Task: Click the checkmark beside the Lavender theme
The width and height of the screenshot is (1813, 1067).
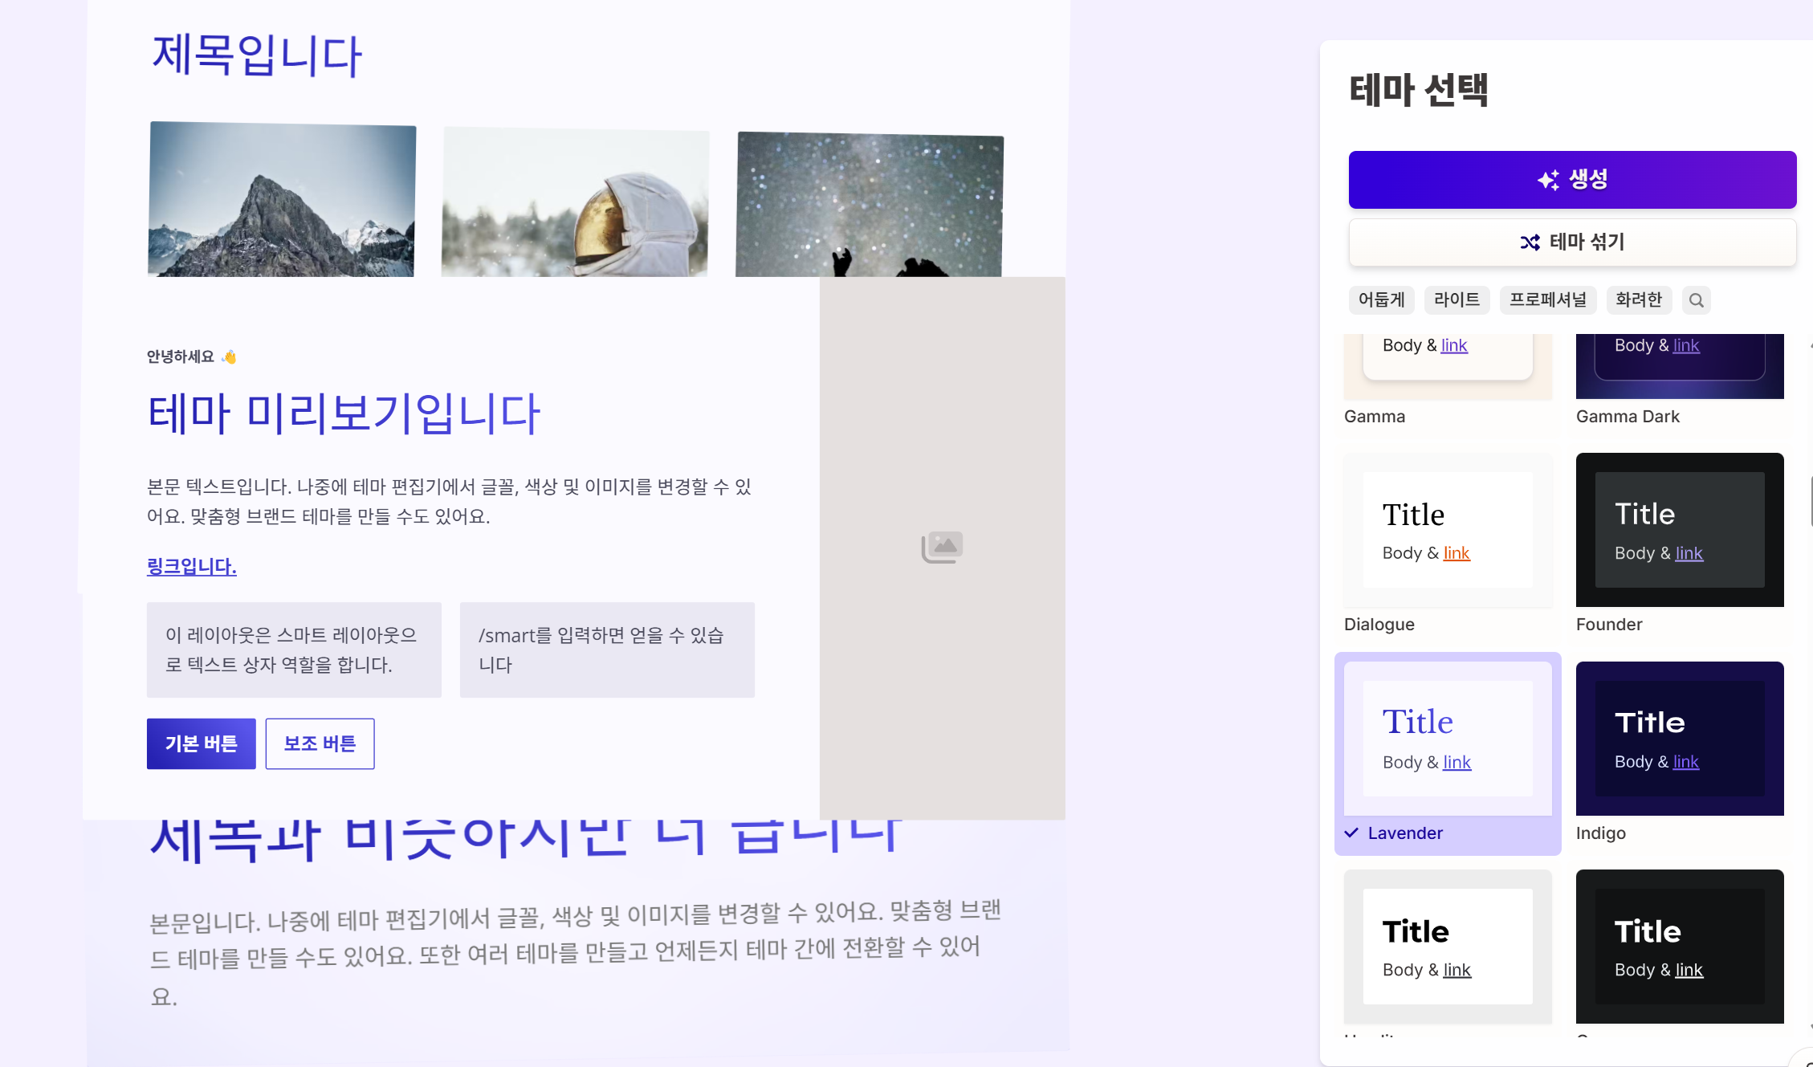Action: (x=1351, y=833)
